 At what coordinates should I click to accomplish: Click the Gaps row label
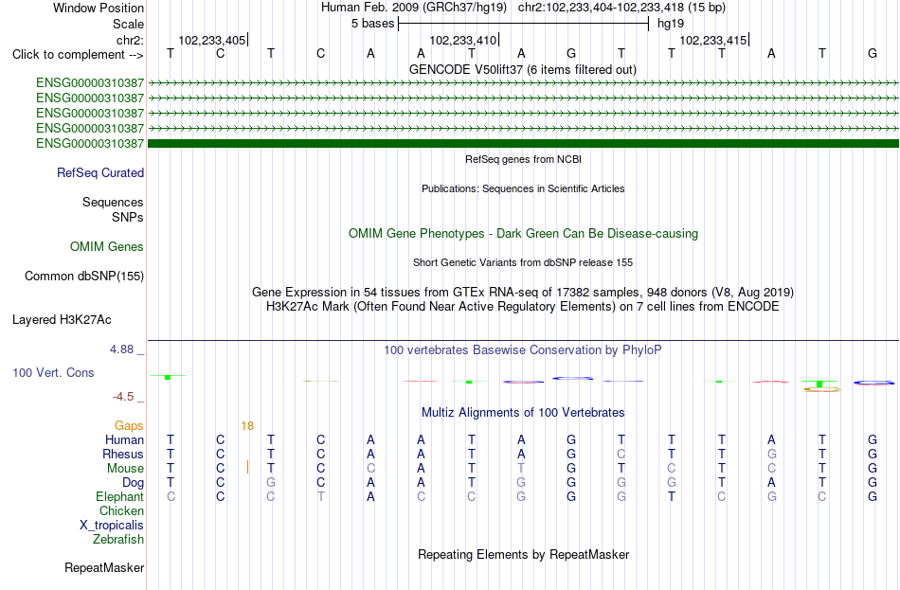tap(129, 426)
